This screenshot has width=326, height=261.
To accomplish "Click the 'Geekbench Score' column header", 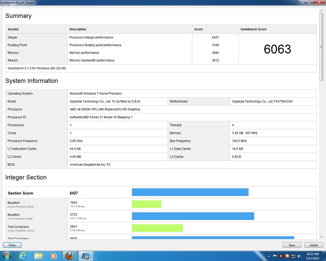I will 253,29.
